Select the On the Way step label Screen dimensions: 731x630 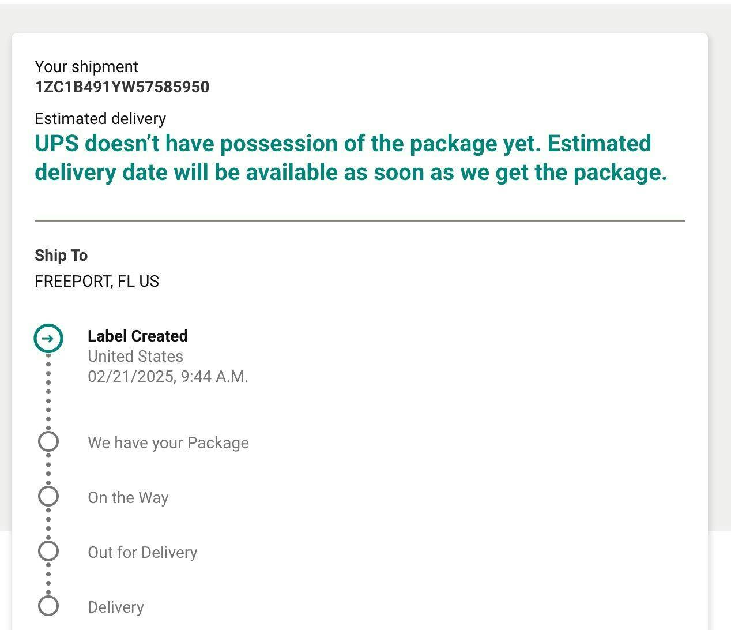(x=128, y=498)
